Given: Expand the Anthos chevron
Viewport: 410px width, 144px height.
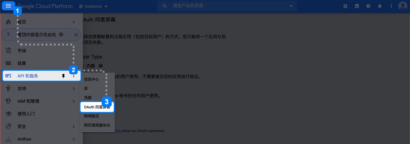Looking at the screenshot, I should (74, 139).
